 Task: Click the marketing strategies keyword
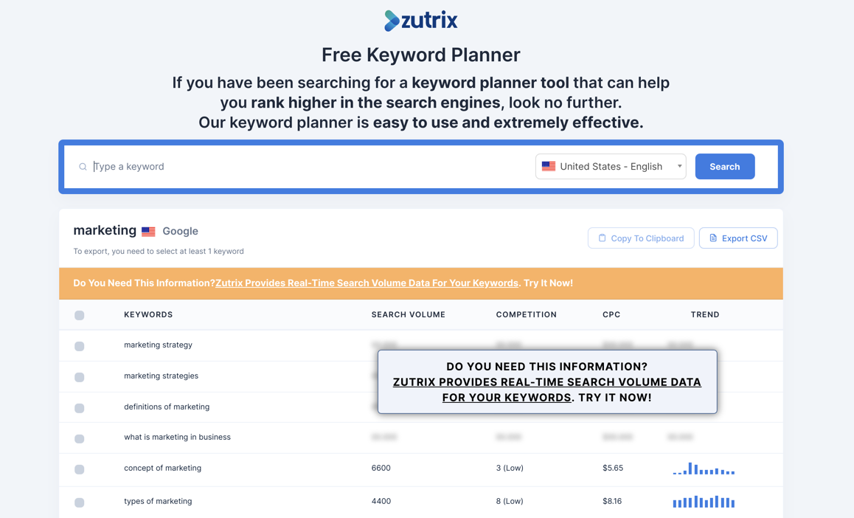tap(162, 376)
